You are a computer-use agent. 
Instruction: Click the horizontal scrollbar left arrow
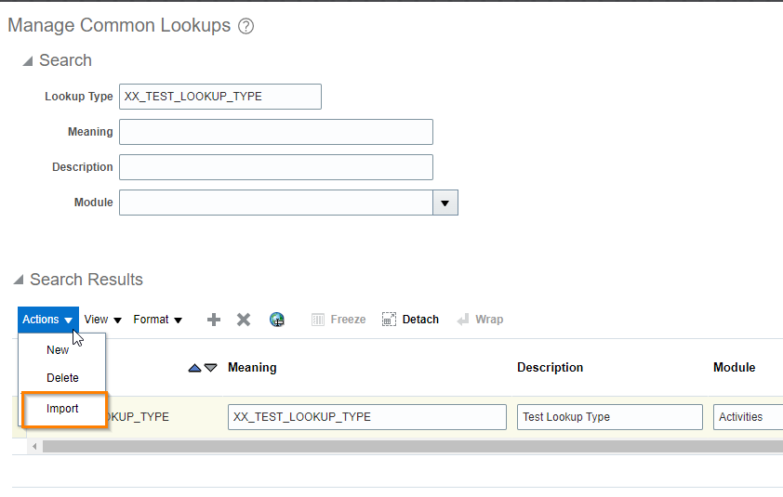click(34, 447)
